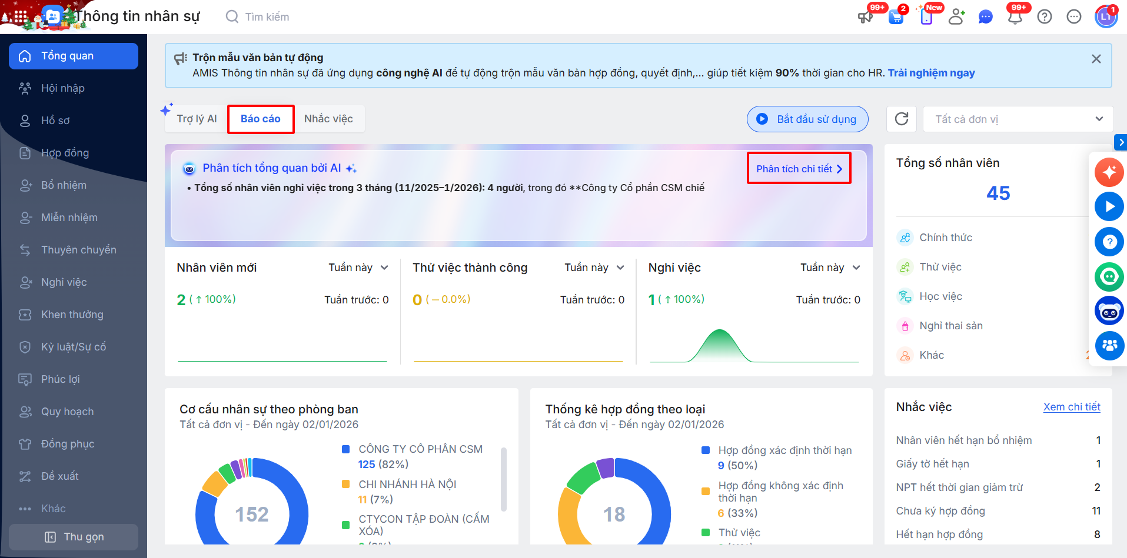Screen dimensions: 1127x558
Task: Click the Thông tin nhân sự app logo
Action: (52, 16)
